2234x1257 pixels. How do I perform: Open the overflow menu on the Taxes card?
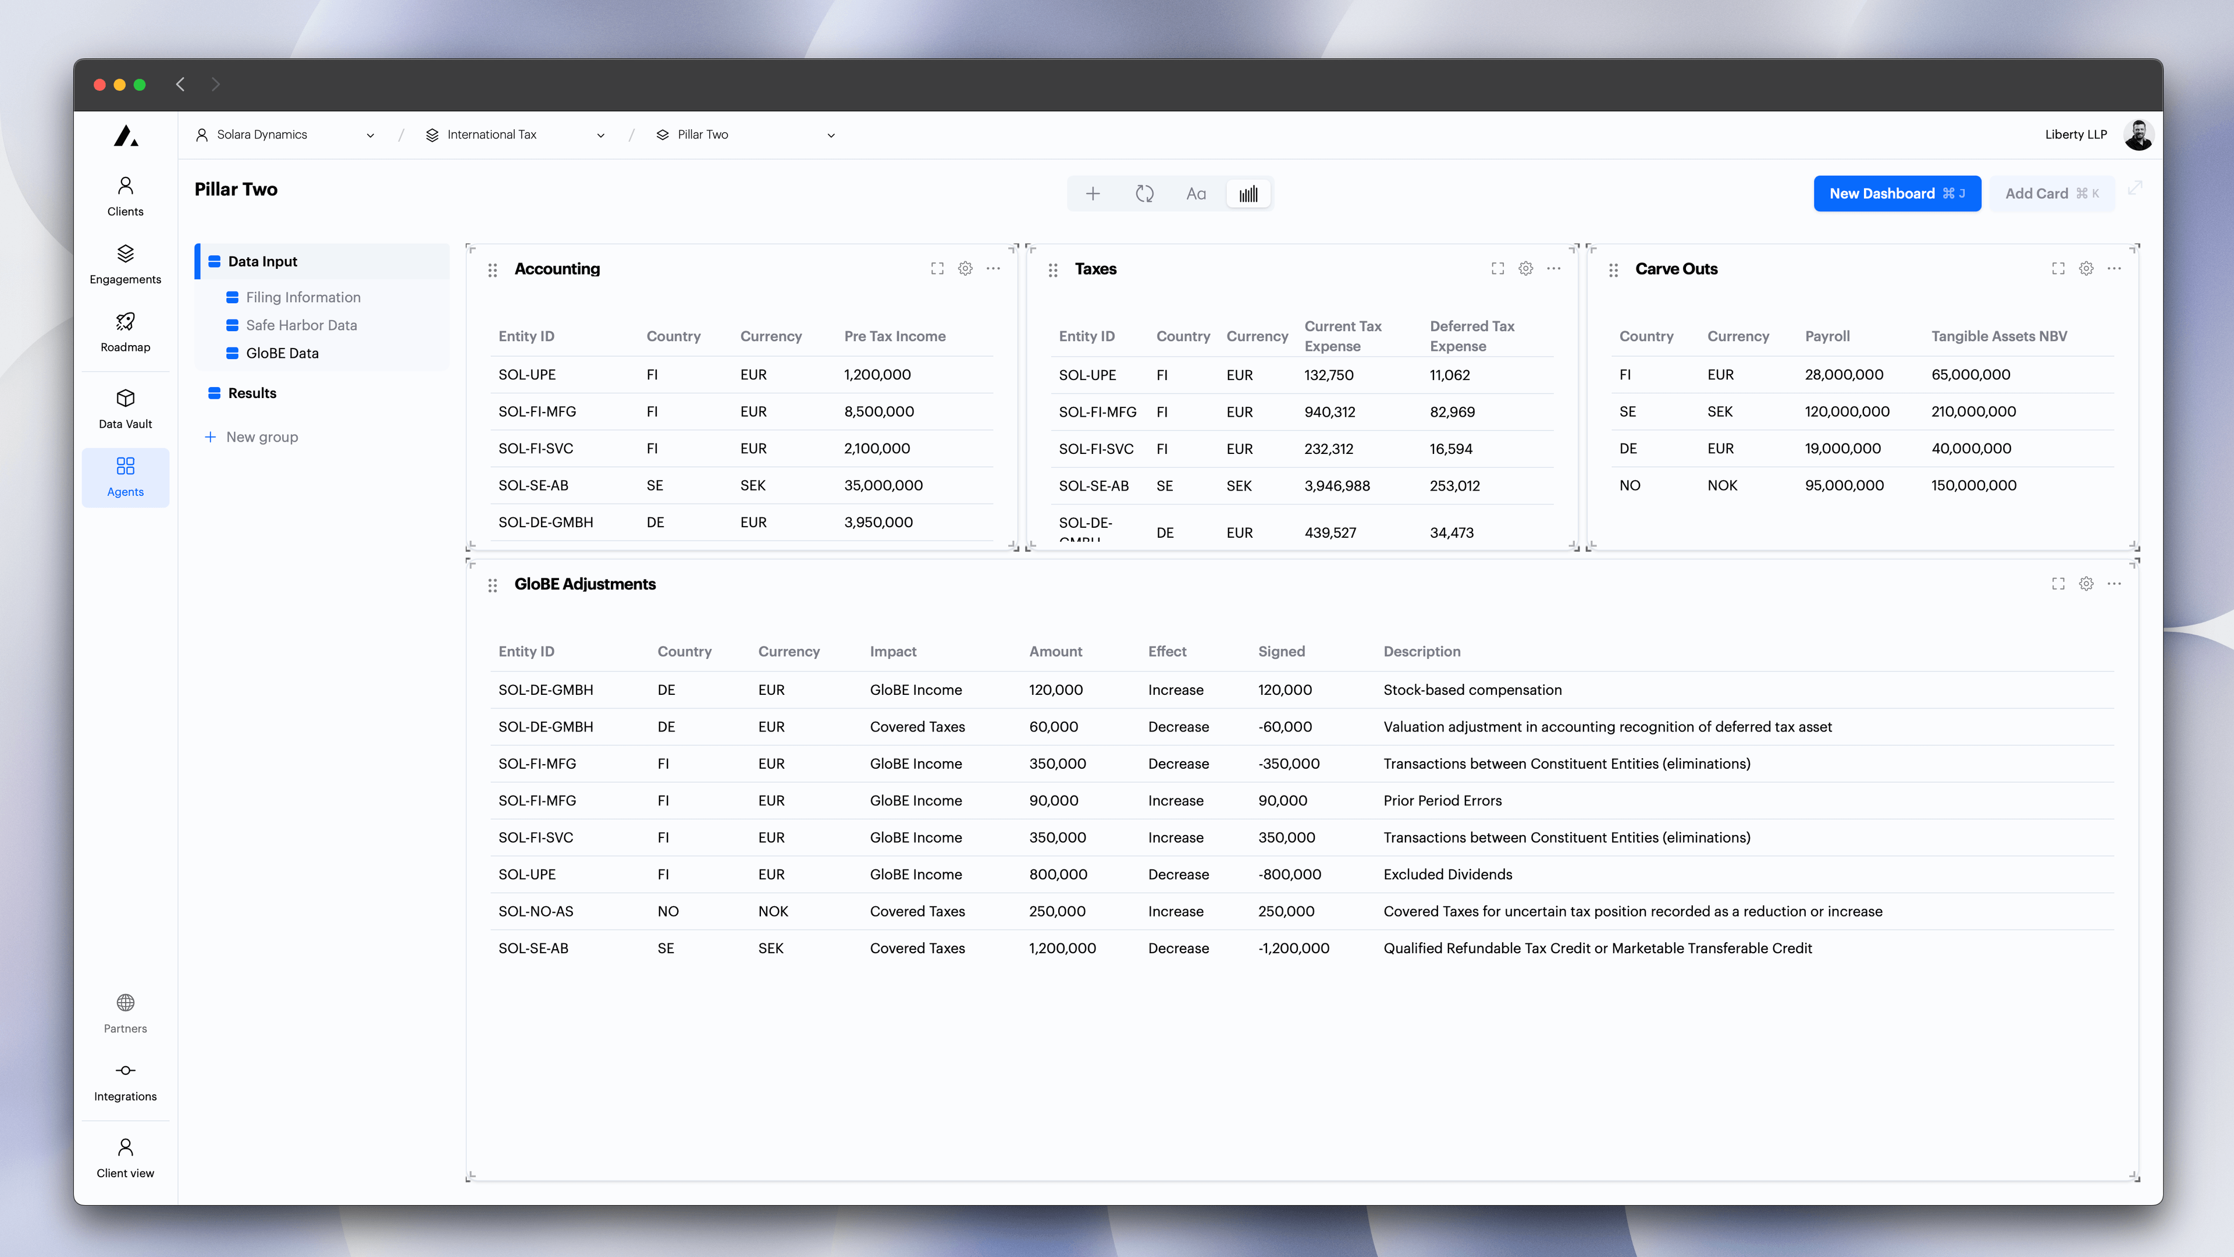tap(1553, 269)
